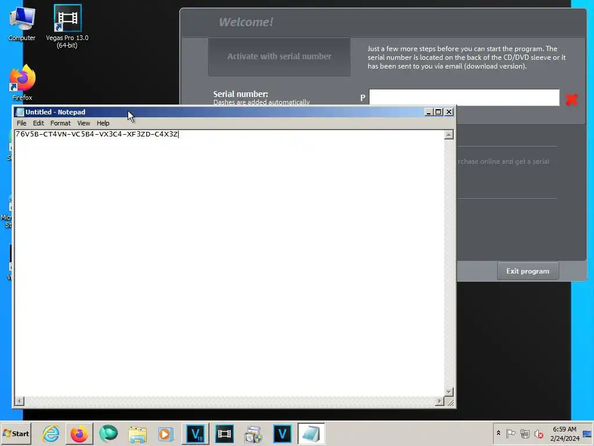Screen dimensions: 594x446
Task: Click the Notepad horizontal scroll right arrow
Action: (x=440, y=401)
